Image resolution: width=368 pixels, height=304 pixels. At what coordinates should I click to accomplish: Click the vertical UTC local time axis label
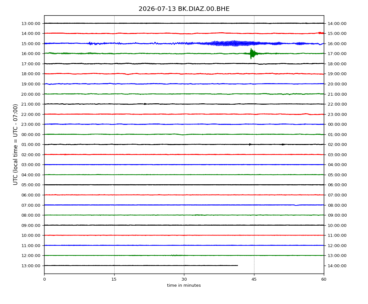[15, 144]
